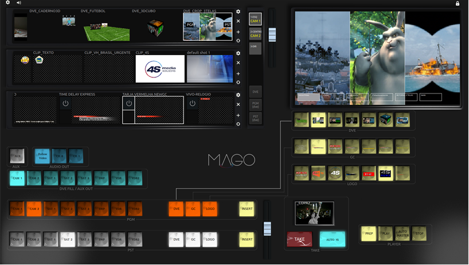The image size is (469, 265).
Task: Click the refresh icon of the DVE thumbnails row
Action: [238, 41]
